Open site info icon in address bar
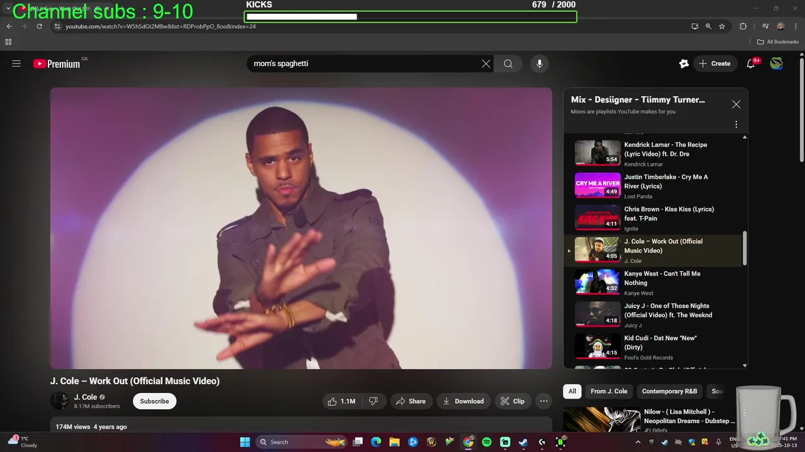This screenshot has height=452, width=805. pyautogui.click(x=57, y=26)
